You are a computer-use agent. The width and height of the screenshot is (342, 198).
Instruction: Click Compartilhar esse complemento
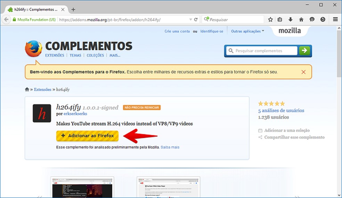[x=292, y=137]
